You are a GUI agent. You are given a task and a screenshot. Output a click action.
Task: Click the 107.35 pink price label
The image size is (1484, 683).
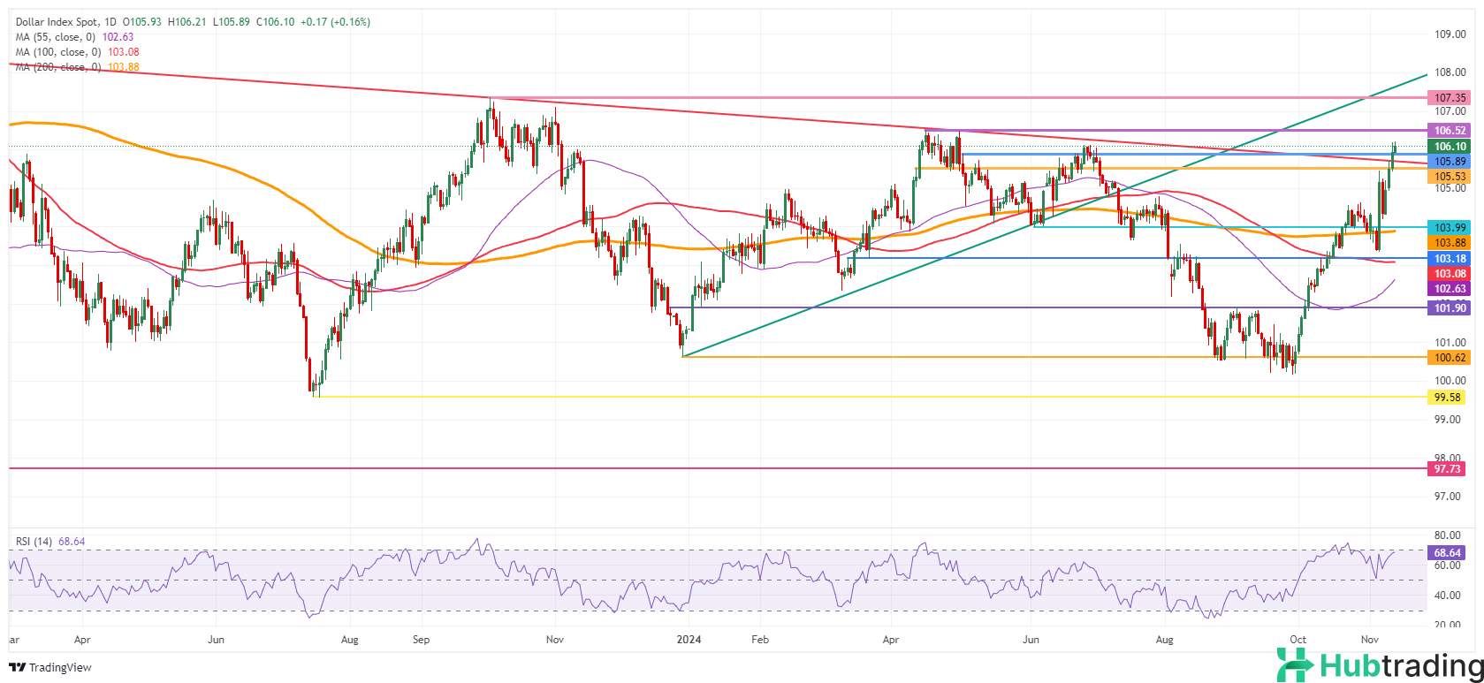[x=1450, y=98]
